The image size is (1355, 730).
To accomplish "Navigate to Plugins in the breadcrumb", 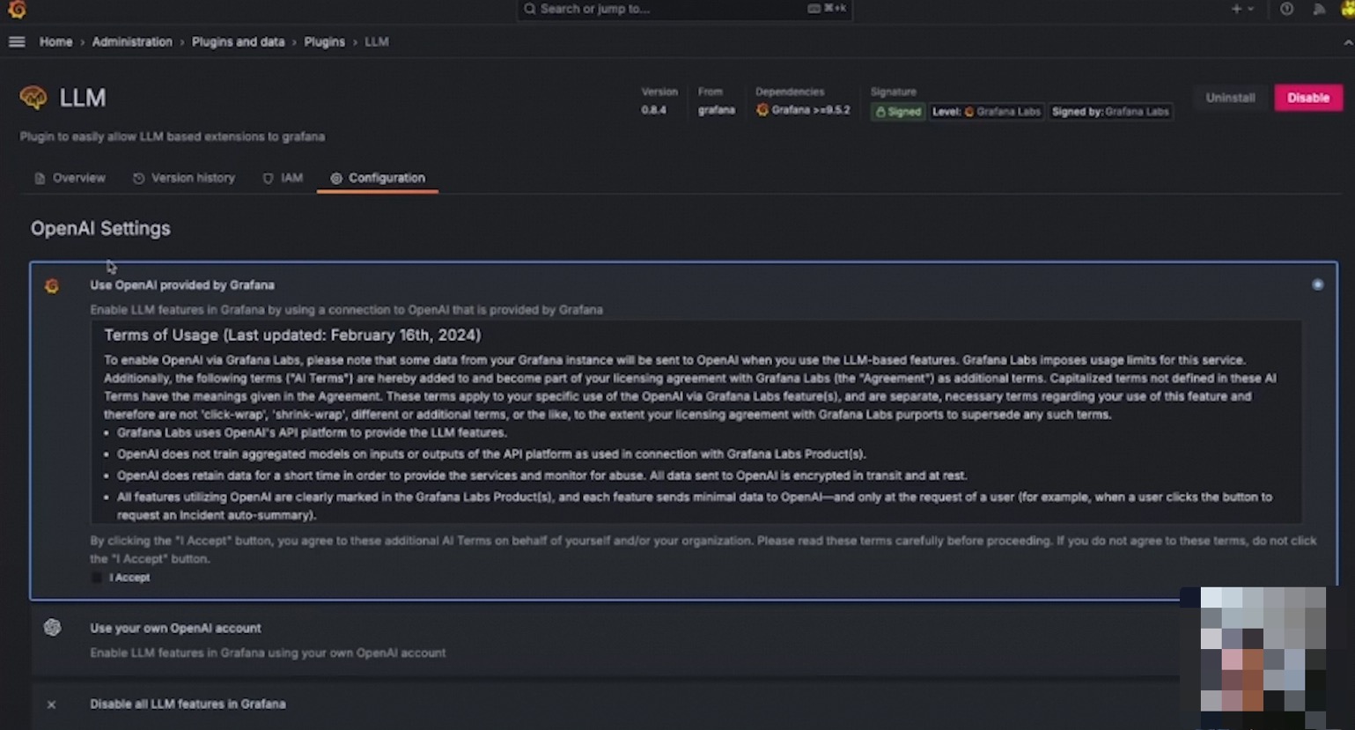I will 324,41.
